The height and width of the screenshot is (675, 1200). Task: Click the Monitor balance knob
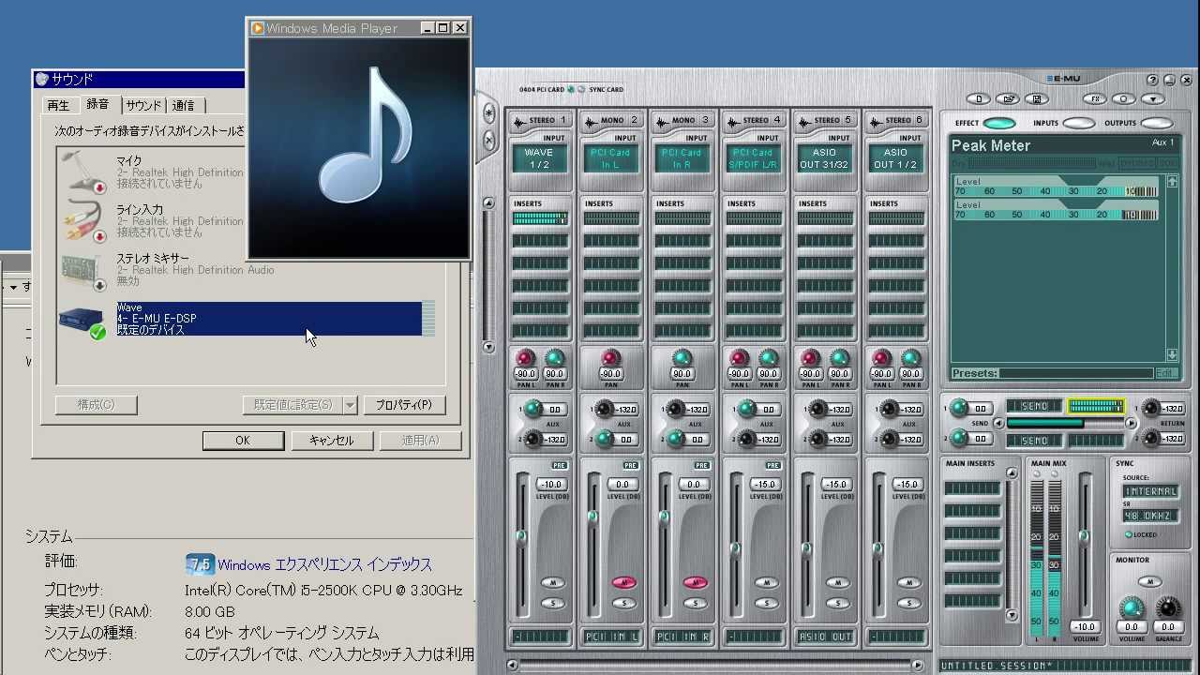click(x=1167, y=607)
